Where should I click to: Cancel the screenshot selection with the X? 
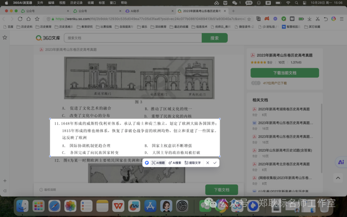[x=208, y=163]
